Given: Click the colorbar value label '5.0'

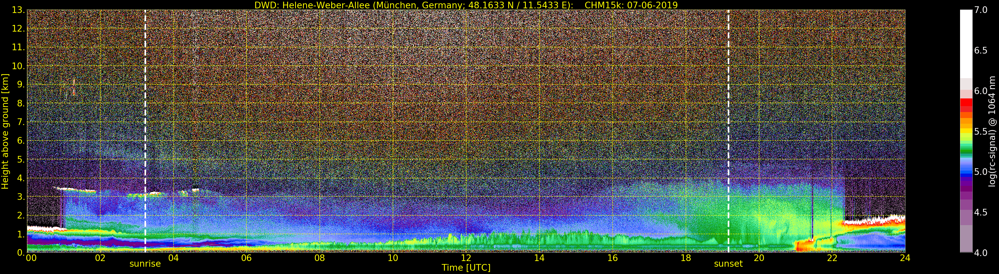Looking at the screenshot, I should coord(981,172).
